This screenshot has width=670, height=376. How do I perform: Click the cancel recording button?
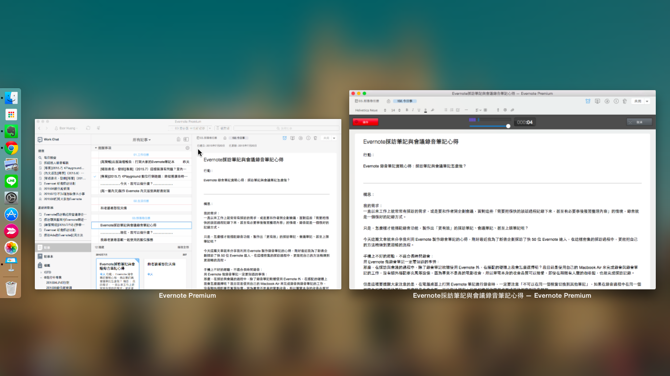640,122
